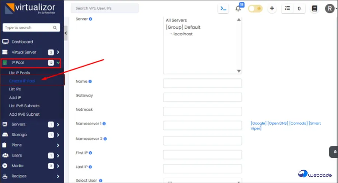Click the Gateway input field

click(x=202, y=97)
